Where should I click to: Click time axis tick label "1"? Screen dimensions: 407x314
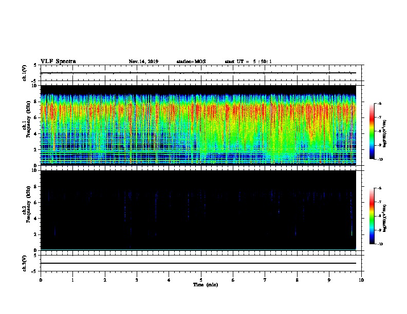(72, 280)
